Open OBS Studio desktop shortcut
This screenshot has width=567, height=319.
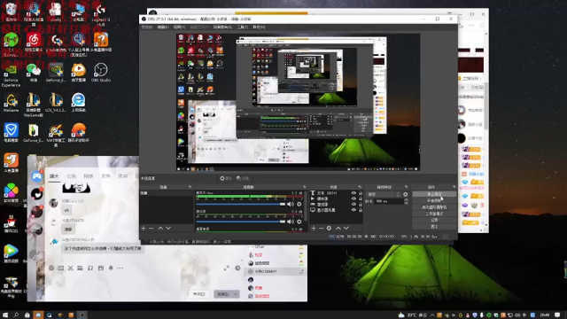click(101, 73)
